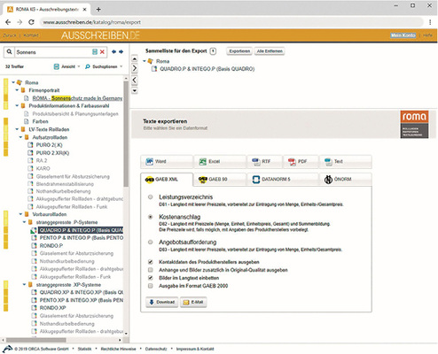Click the RONDO.XP document icon
Screen dimensions: 438x354
click(34, 308)
